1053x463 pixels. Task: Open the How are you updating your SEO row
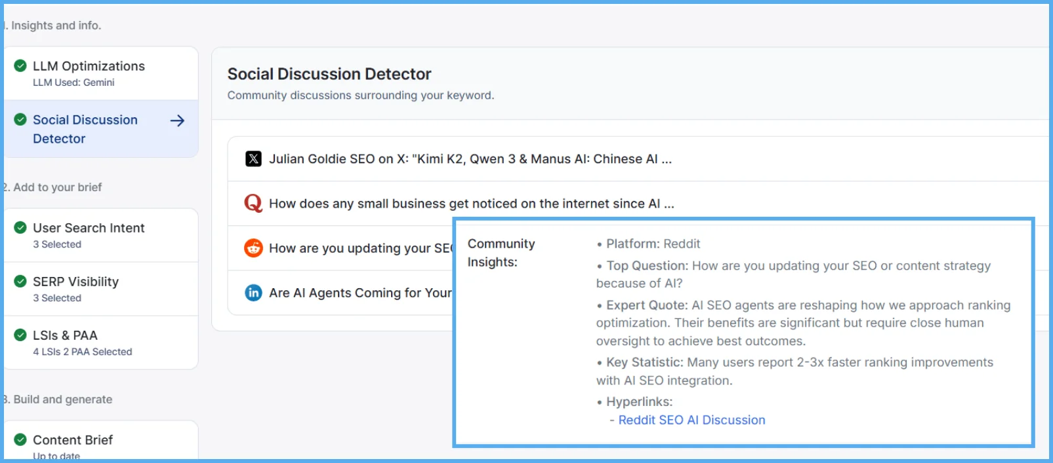point(360,248)
